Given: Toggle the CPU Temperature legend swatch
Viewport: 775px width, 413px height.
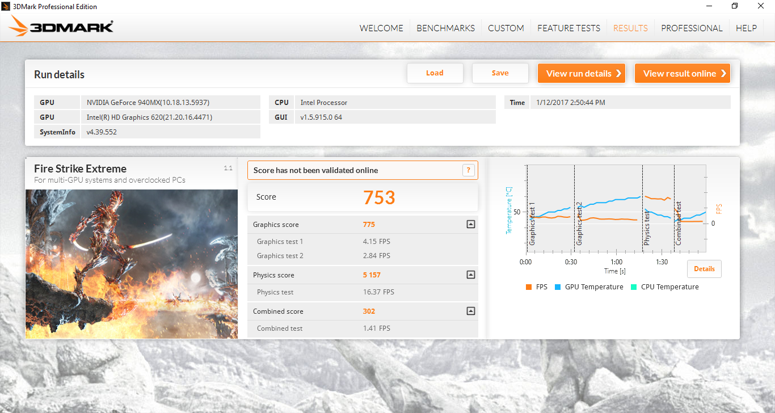Looking at the screenshot, I should [x=634, y=287].
